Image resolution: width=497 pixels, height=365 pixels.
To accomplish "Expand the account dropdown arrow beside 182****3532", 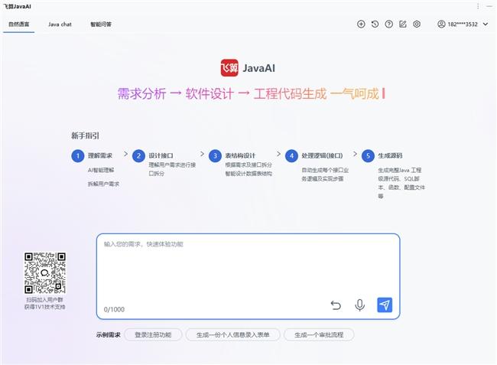I will click(486, 24).
